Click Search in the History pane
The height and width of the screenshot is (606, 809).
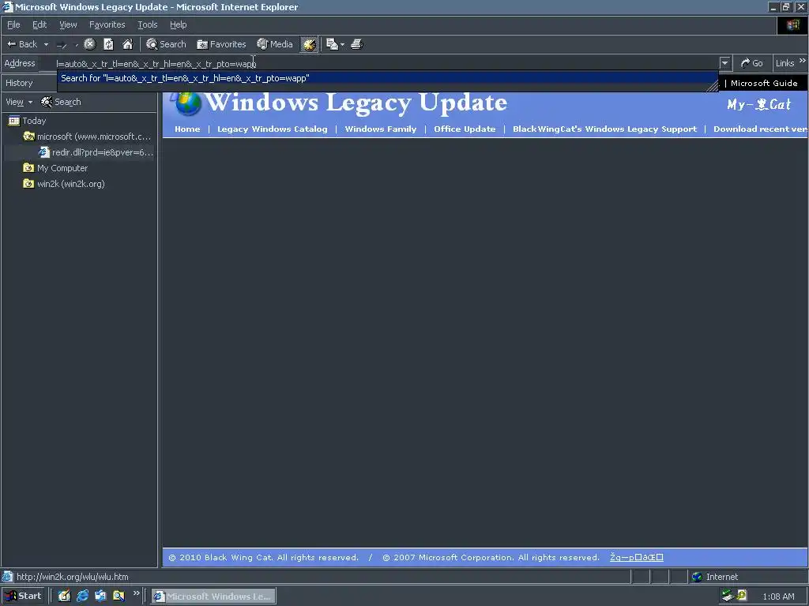click(x=61, y=102)
